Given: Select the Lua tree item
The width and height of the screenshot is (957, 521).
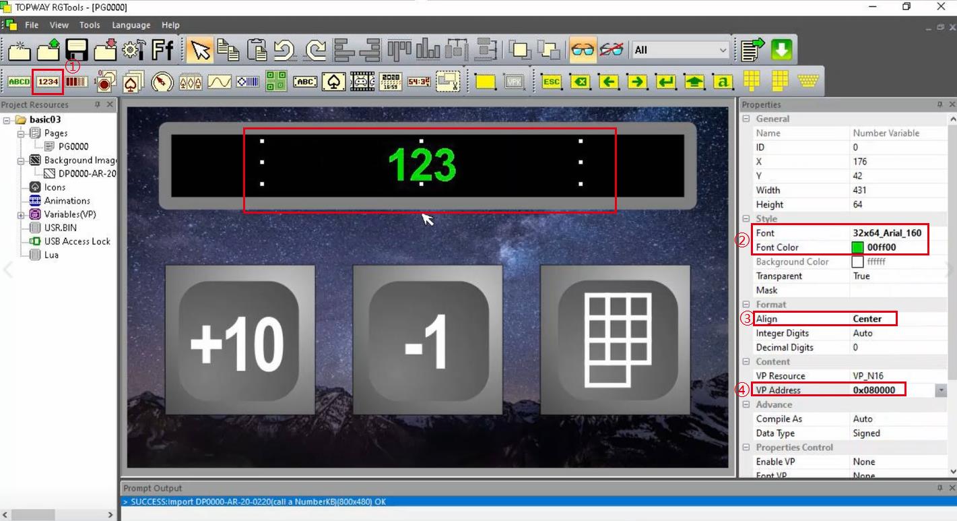Looking at the screenshot, I should 51,254.
